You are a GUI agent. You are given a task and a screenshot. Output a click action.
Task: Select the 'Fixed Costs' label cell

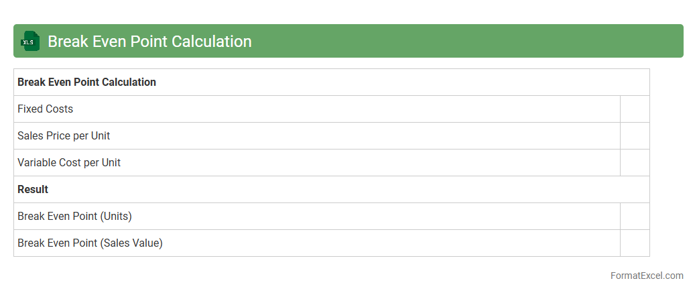click(x=46, y=109)
